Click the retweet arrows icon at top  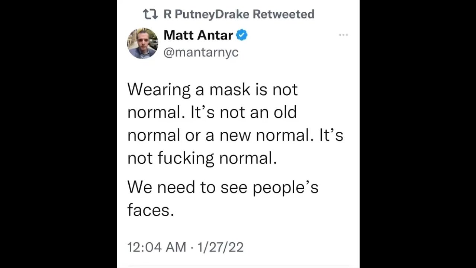tap(151, 15)
